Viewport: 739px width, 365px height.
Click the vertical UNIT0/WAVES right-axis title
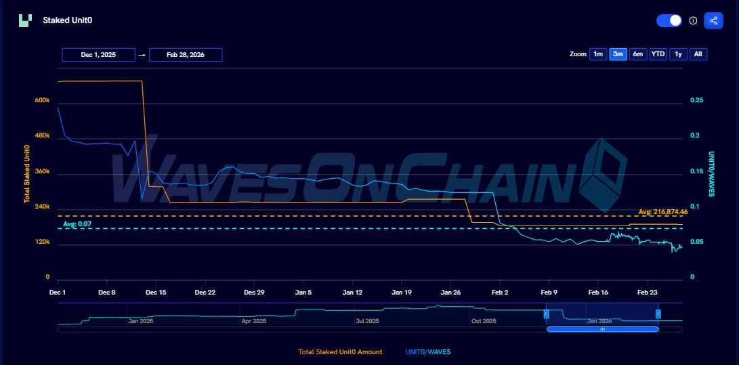(x=711, y=173)
